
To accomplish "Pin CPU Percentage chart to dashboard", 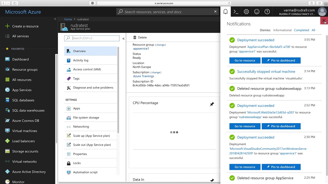I will [x=212, y=104].
